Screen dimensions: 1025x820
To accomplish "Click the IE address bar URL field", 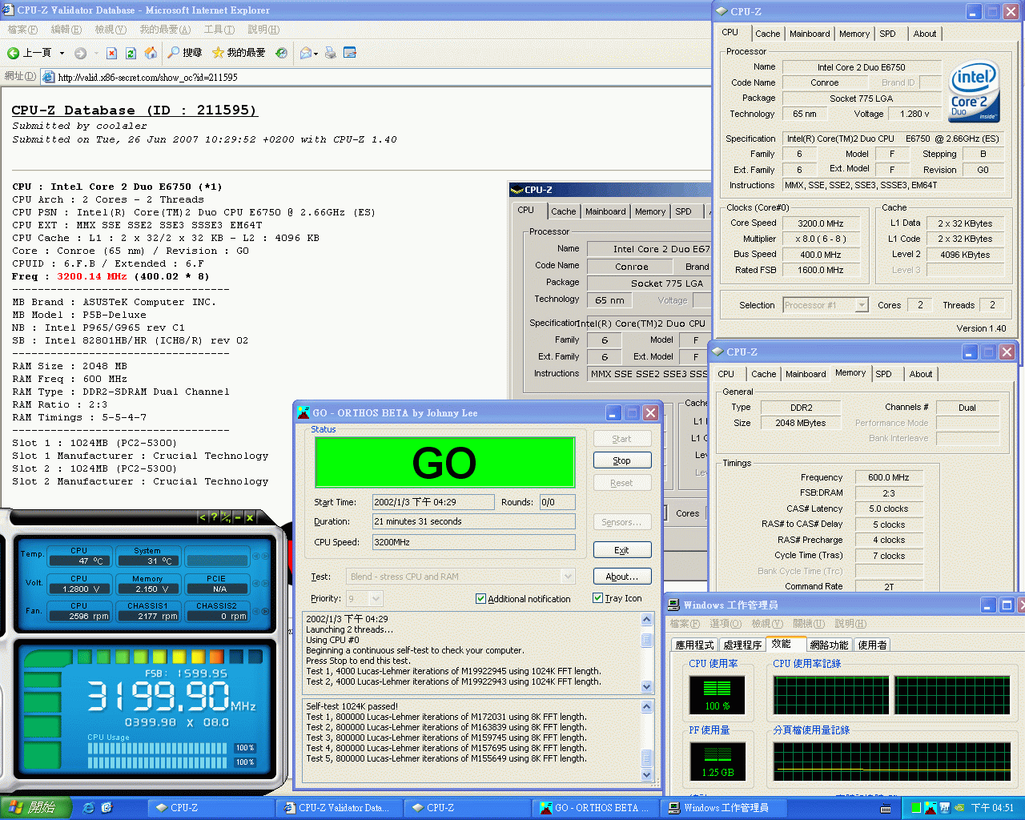I will coord(376,77).
